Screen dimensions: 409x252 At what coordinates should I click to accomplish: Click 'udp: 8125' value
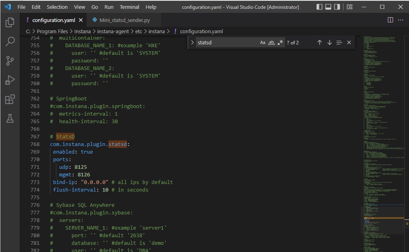81,167
